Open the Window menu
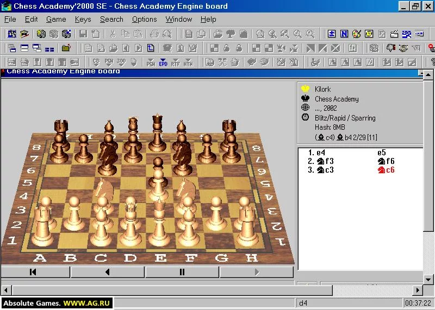Image resolution: width=435 pixels, height=310 pixels. click(179, 20)
